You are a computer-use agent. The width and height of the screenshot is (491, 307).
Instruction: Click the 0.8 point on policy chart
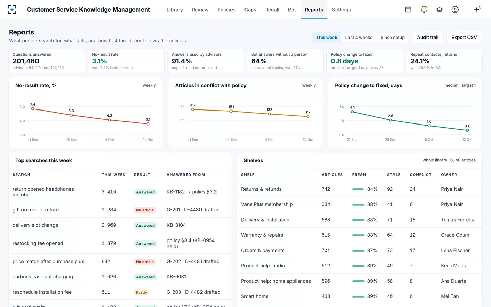467,130
